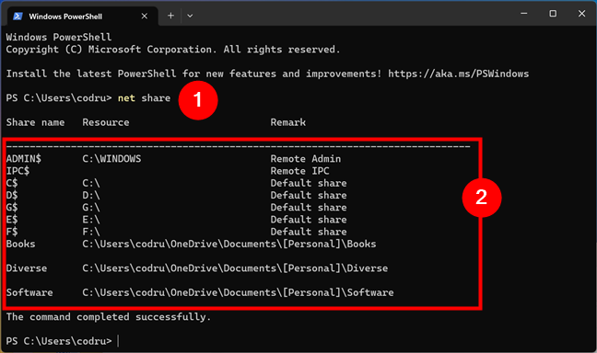This screenshot has width=597, height=353.
Task: Click the path ending in \Software
Action: 238,292
